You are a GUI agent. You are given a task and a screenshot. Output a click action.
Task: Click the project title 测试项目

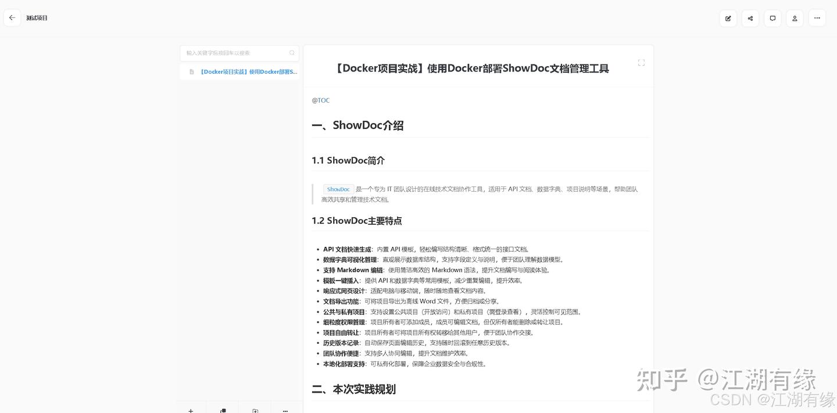pos(37,17)
